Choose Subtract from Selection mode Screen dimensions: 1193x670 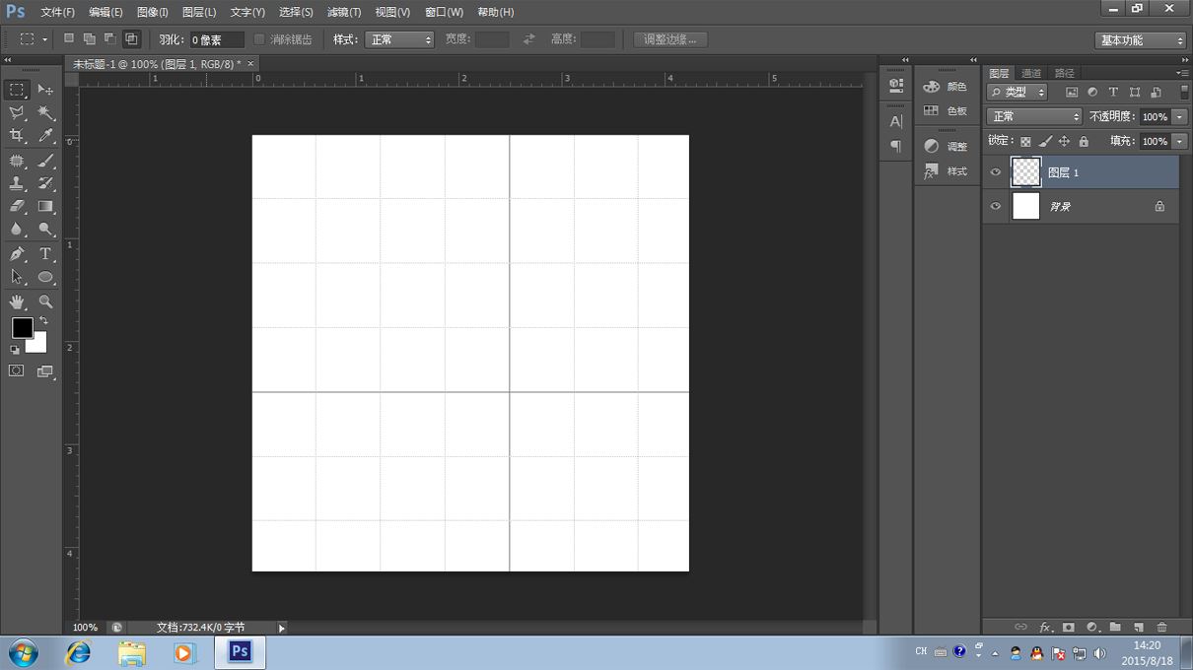click(110, 39)
